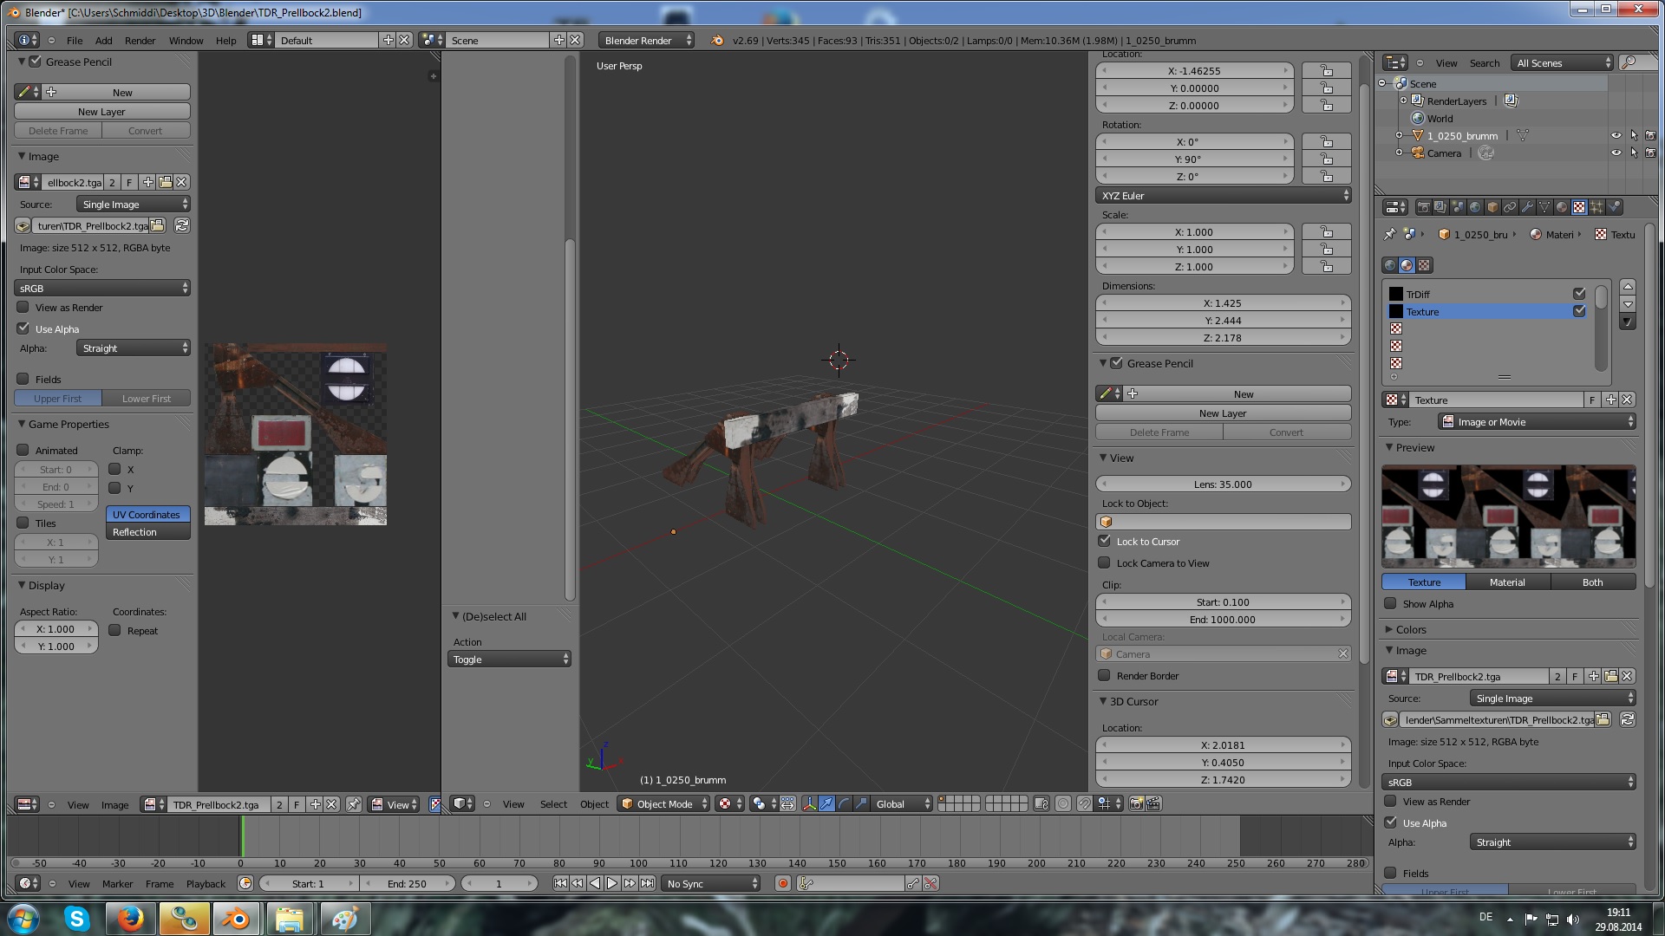Open the Object Constraints chain-link tab
Viewport: 1665px width, 936px height.
[1510, 207]
